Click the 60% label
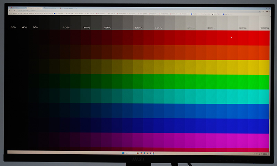Image resolution: width=277 pixels, height=166 pixels. [158, 28]
